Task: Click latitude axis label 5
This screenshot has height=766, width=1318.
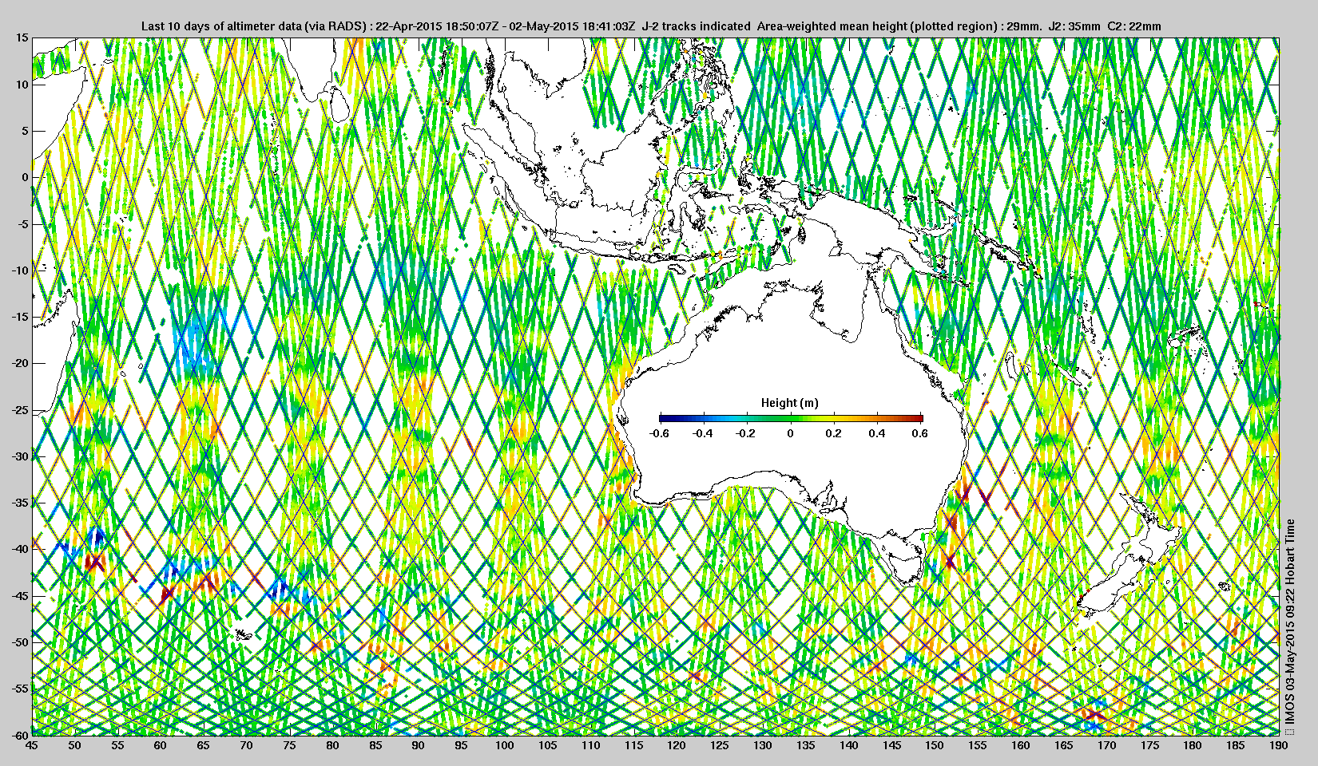Action: [x=26, y=131]
